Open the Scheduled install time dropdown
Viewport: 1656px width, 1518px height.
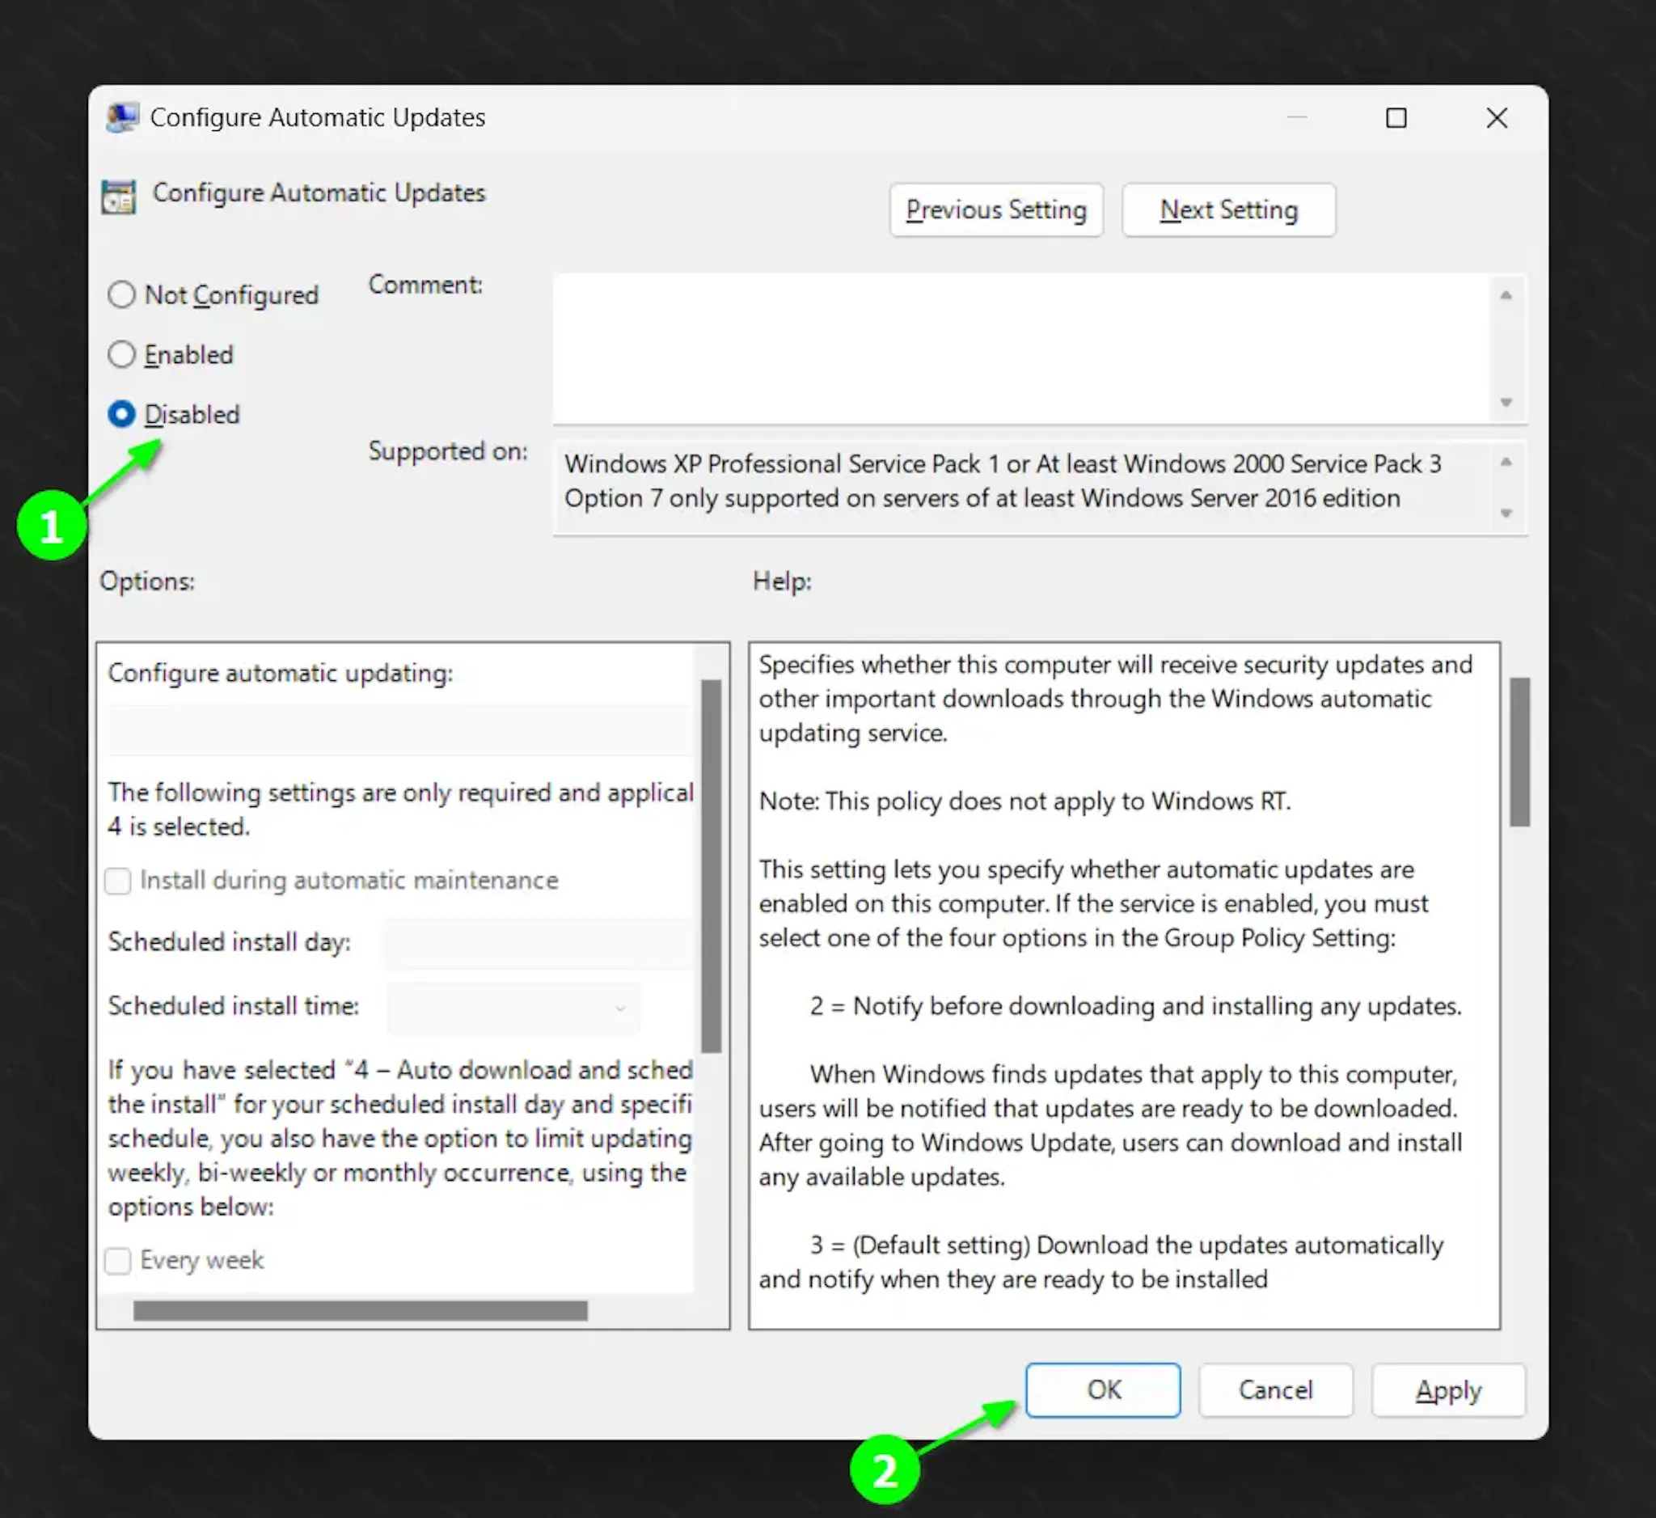(513, 1007)
